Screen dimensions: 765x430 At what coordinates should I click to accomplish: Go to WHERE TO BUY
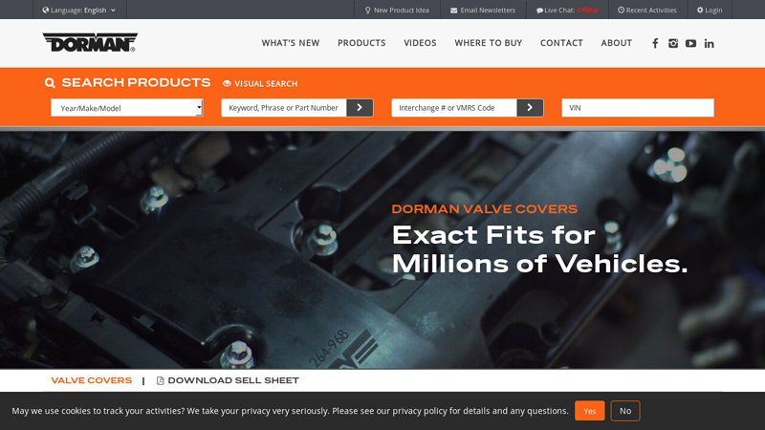(489, 43)
